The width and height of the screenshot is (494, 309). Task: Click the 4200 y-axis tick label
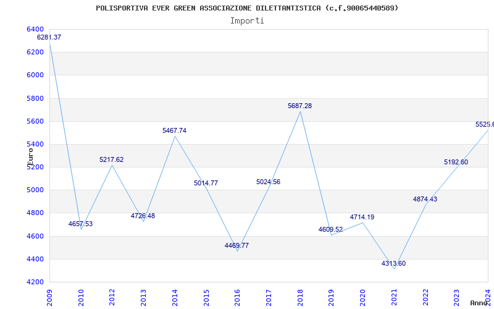point(35,282)
